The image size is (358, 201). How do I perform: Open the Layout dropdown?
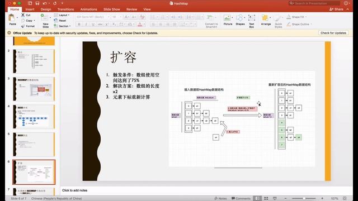[x=62, y=15]
